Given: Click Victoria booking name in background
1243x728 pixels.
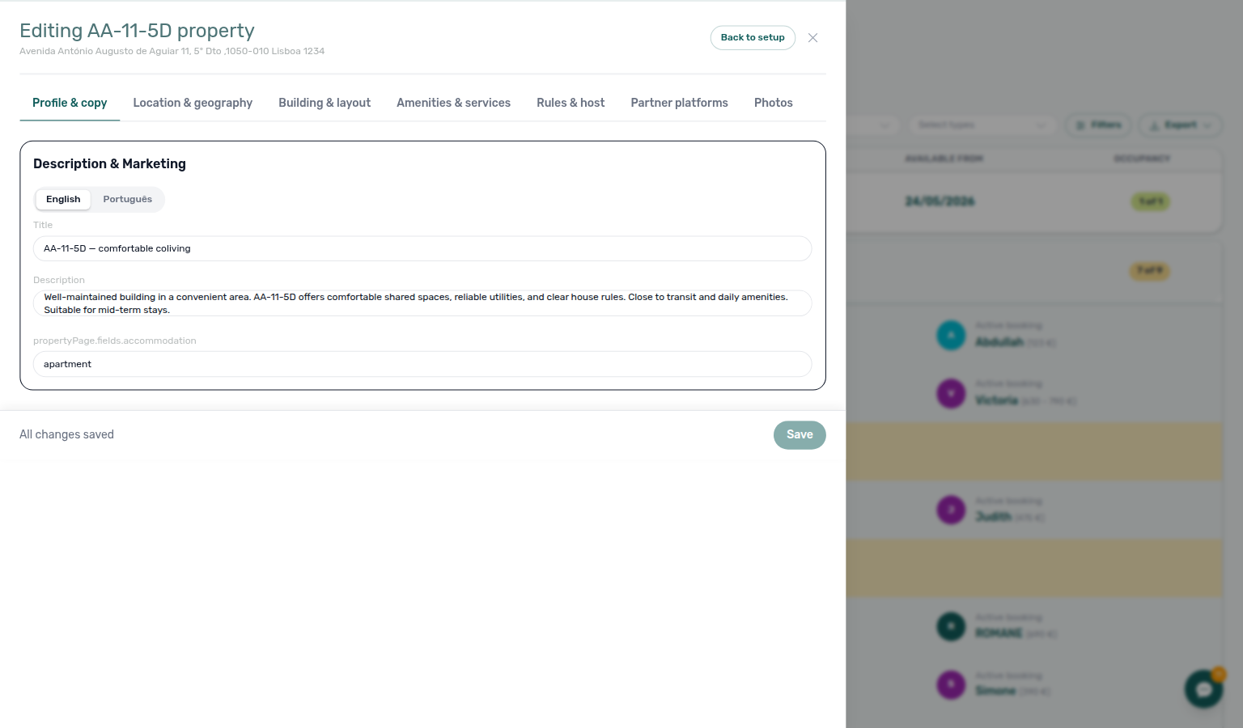Looking at the screenshot, I should [996, 400].
